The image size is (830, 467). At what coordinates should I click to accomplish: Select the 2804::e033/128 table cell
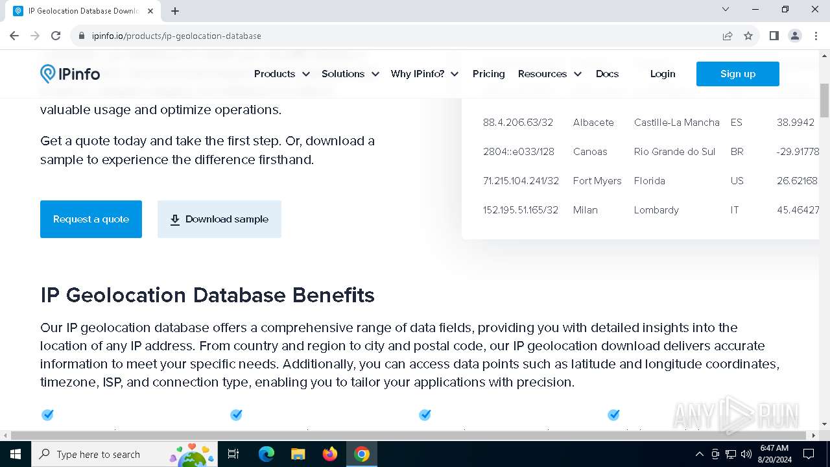point(519,152)
